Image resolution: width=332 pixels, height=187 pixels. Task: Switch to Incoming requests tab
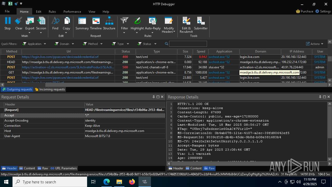(x=50, y=89)
